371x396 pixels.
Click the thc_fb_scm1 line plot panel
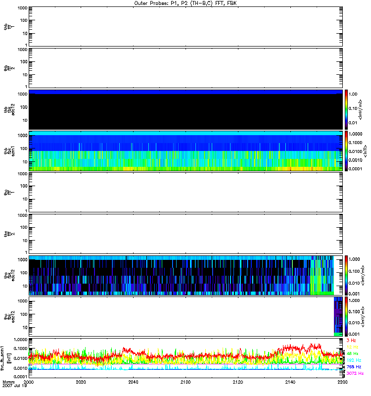click(185, 357)
